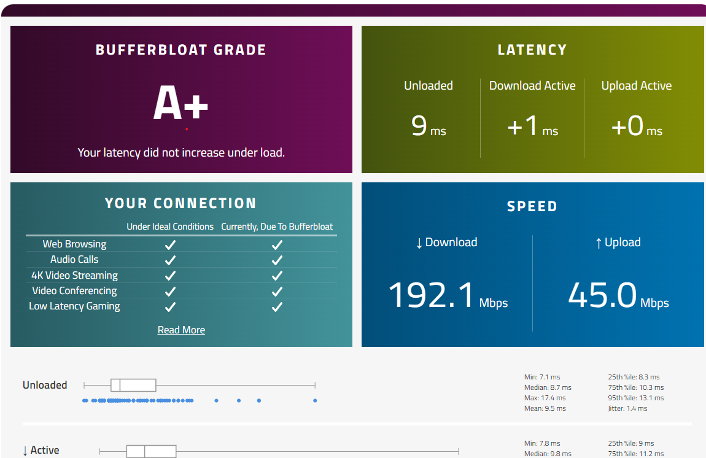Click the Under Ideal Conditions column header

coord(170,227)
